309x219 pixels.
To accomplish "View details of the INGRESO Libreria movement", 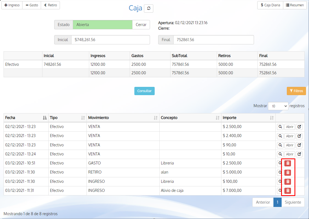I will (x=280, y=181).
